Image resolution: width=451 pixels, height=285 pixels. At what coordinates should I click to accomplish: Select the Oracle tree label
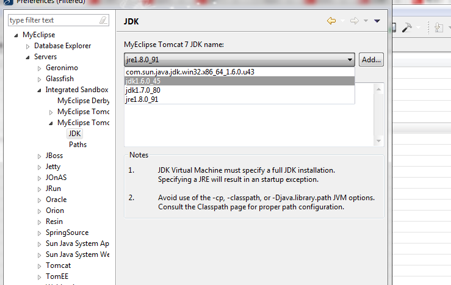(56, 200)
